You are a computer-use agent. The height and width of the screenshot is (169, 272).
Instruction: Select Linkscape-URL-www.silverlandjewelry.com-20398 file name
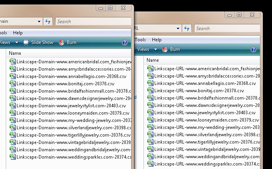pyautogui.click(x=207, y=135)
